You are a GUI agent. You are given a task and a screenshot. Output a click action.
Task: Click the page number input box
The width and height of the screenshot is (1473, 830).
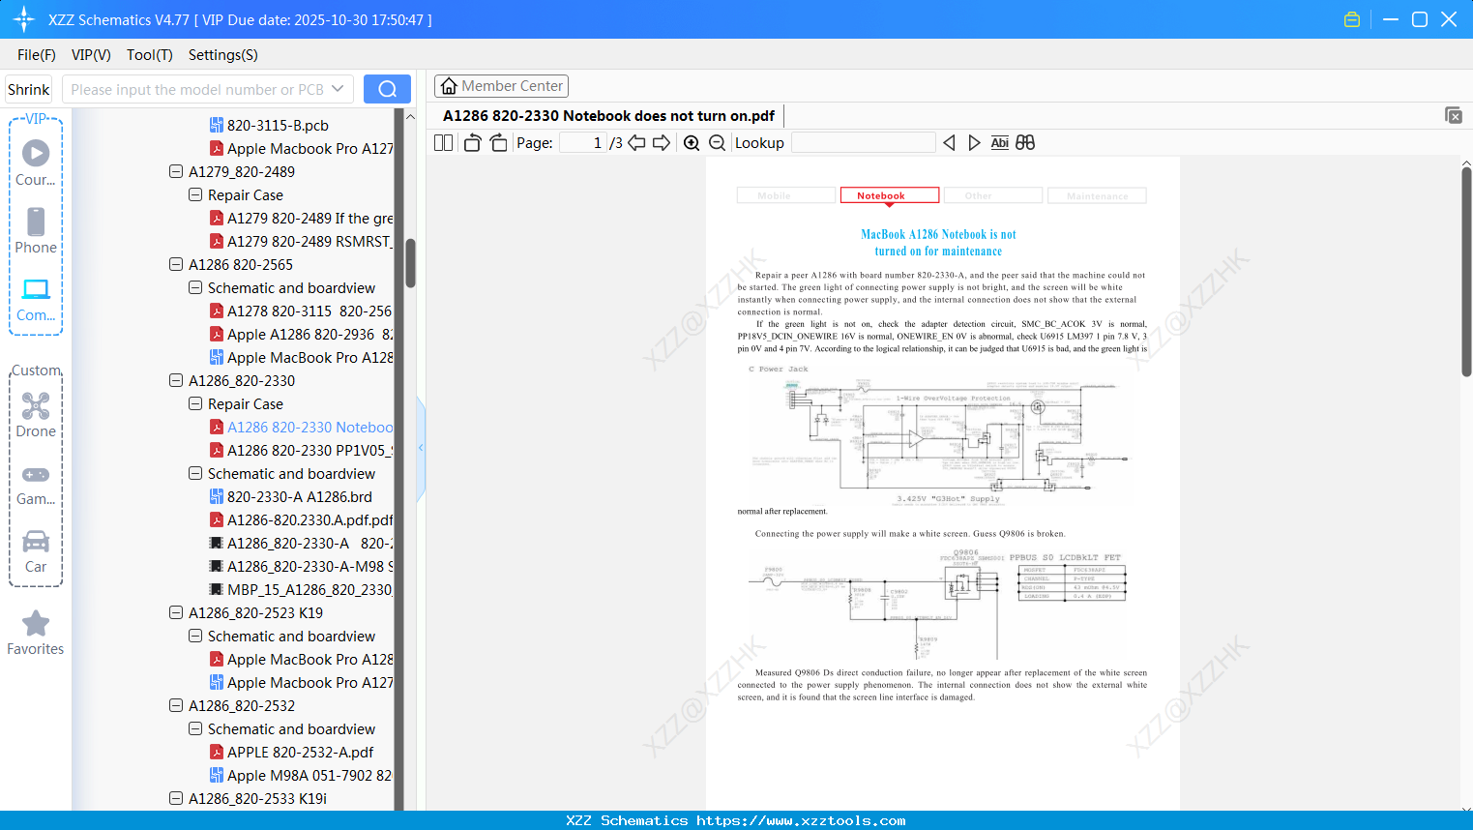(x=583, y=143)
